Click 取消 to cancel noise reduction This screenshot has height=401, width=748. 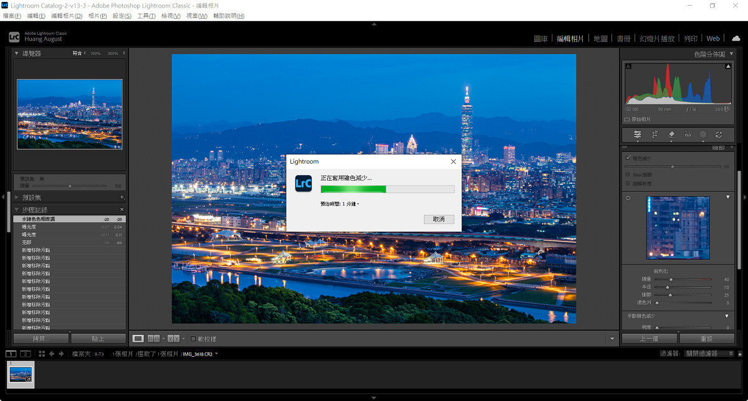click(x=439, y=219)
